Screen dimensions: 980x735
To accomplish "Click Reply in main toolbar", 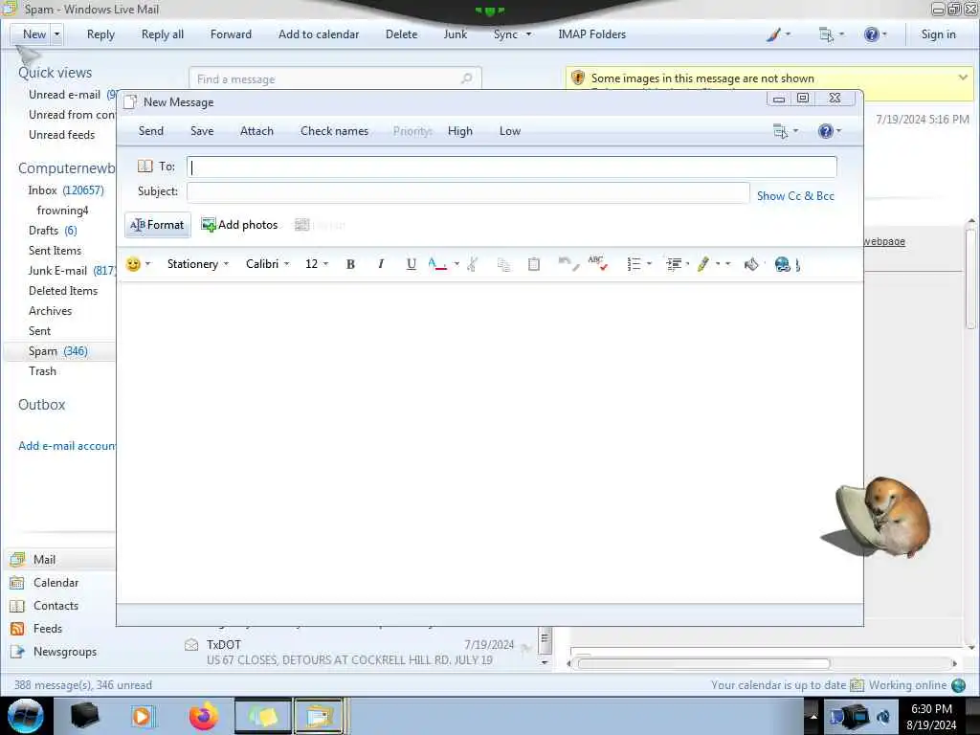I will click(100, 34).
